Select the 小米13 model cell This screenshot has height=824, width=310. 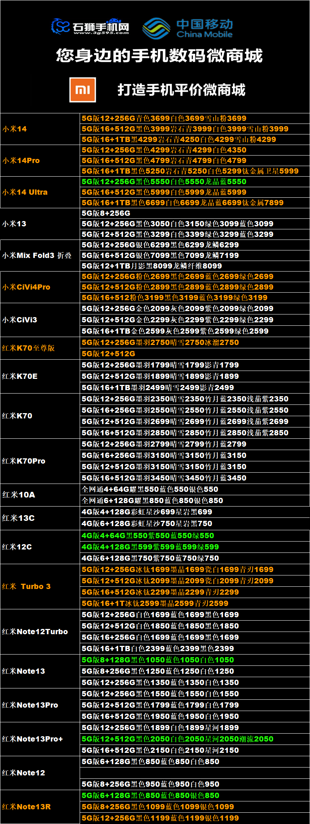tap(40, 224)
